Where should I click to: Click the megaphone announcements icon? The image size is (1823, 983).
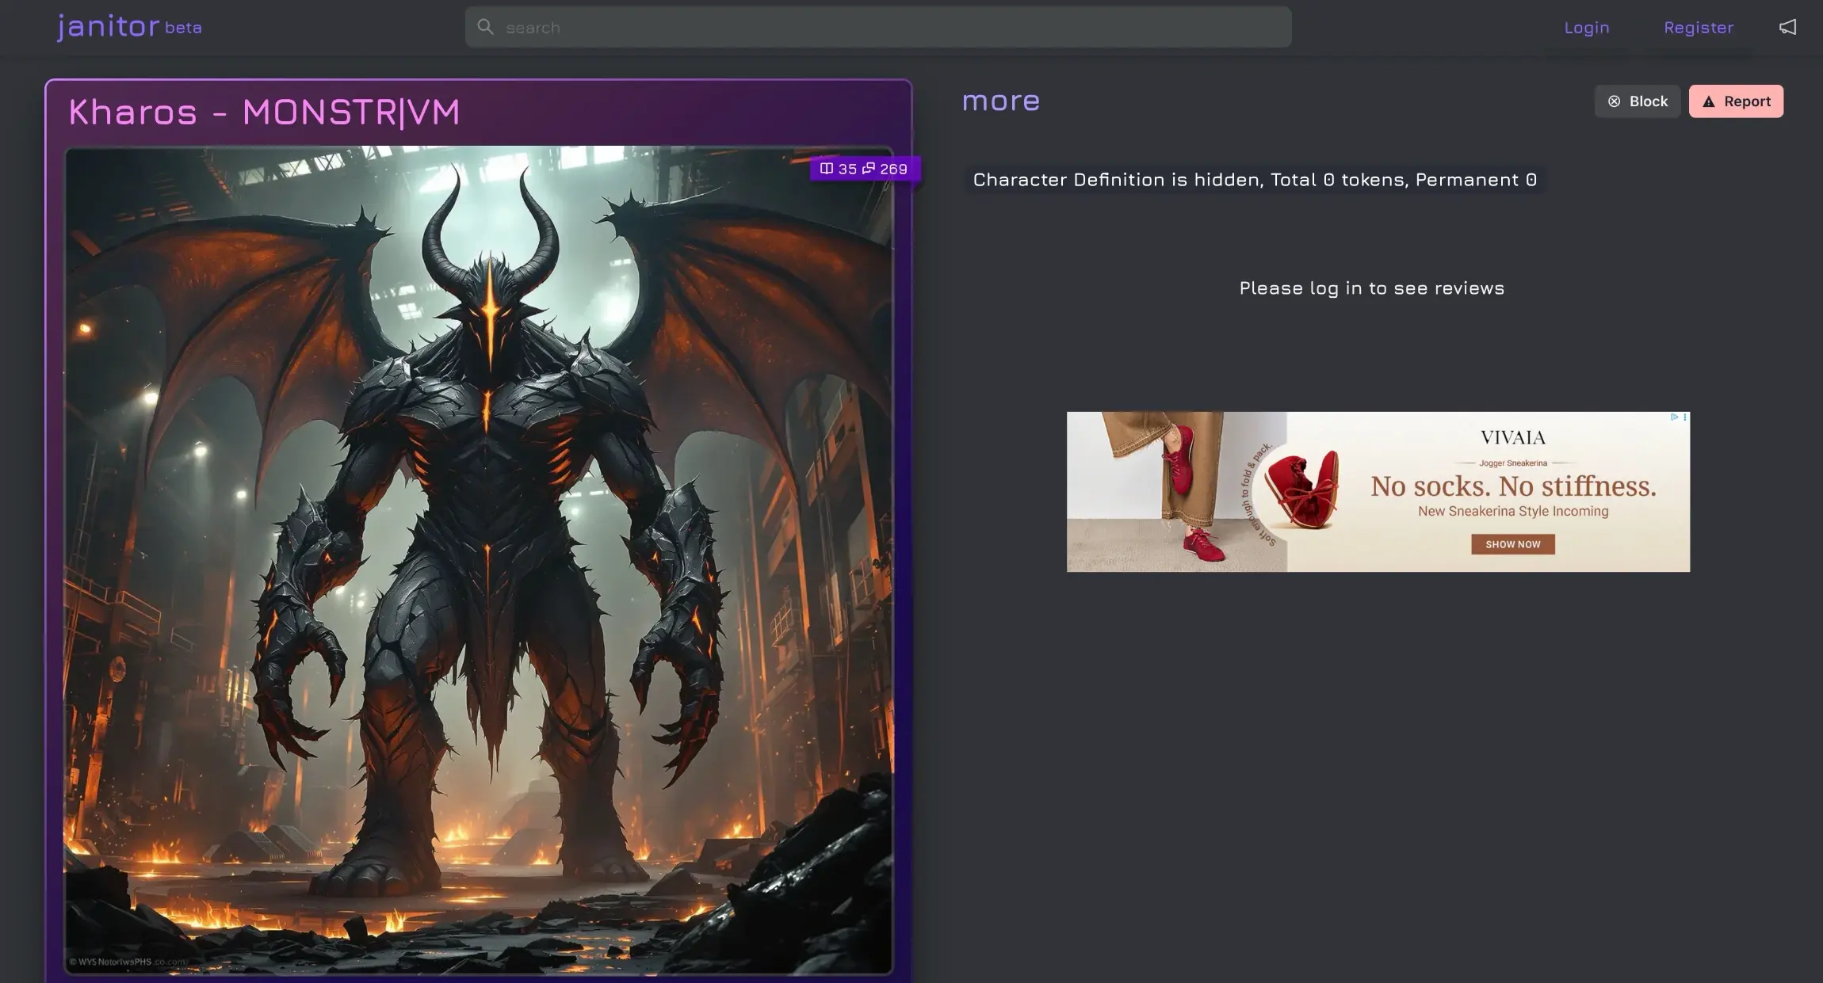click(x=1787, y=26)
